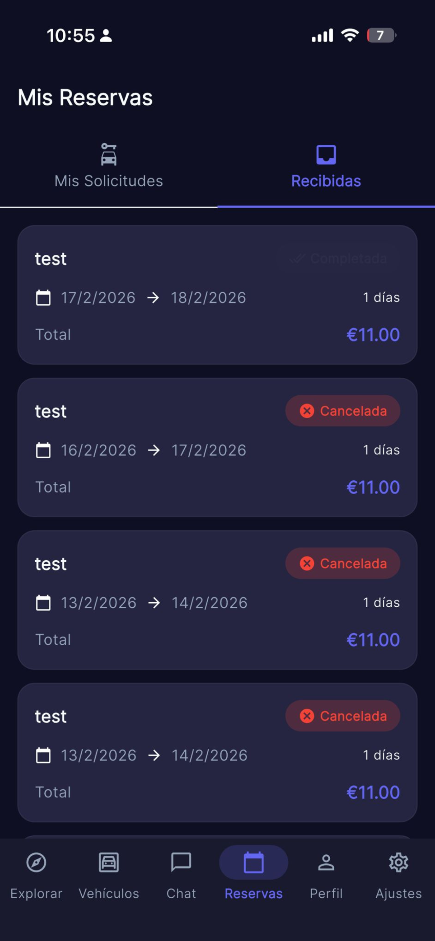Tap the car key icon above Mis Solicitudes
The image size is (435, 941).
coord(108,154)
